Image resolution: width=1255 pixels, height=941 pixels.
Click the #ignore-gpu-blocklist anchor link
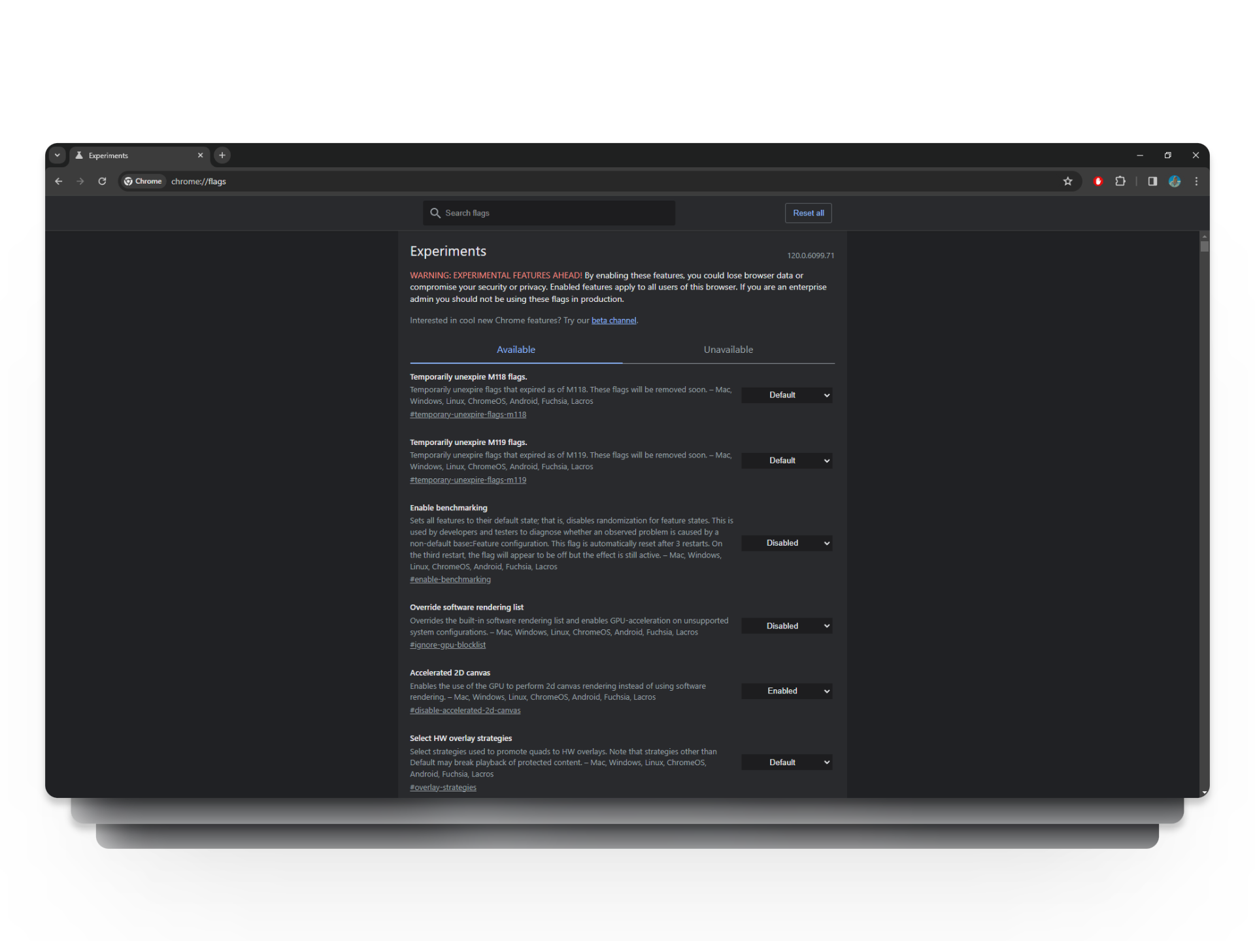click(448, 645)
